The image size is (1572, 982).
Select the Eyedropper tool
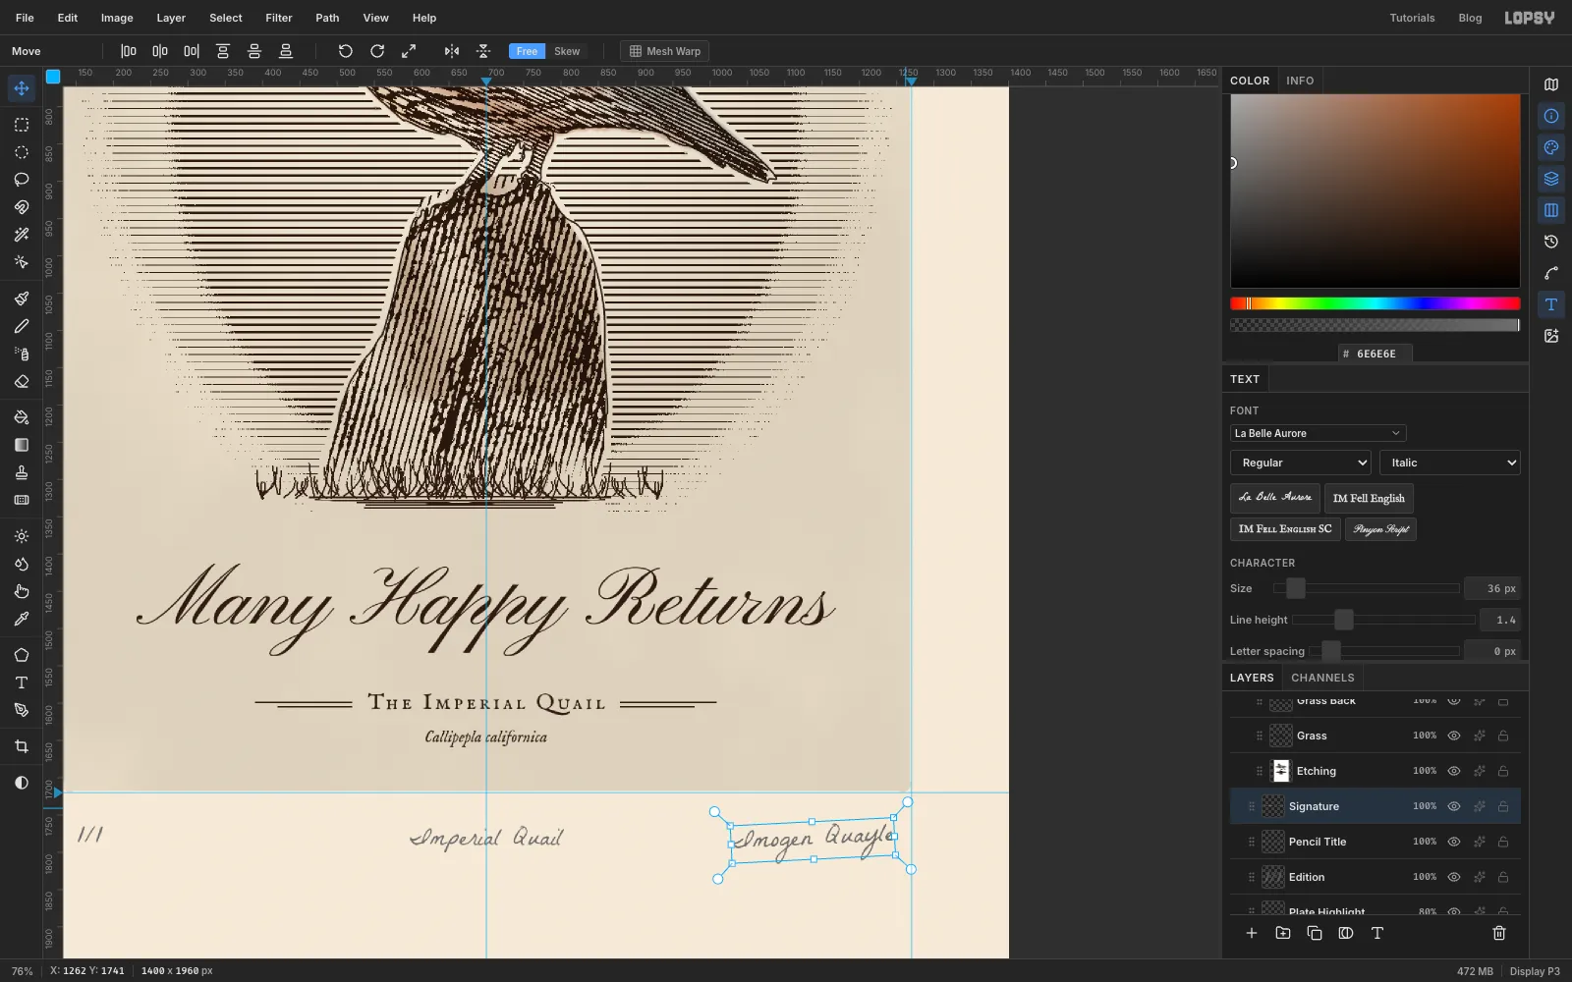point(22,619)
